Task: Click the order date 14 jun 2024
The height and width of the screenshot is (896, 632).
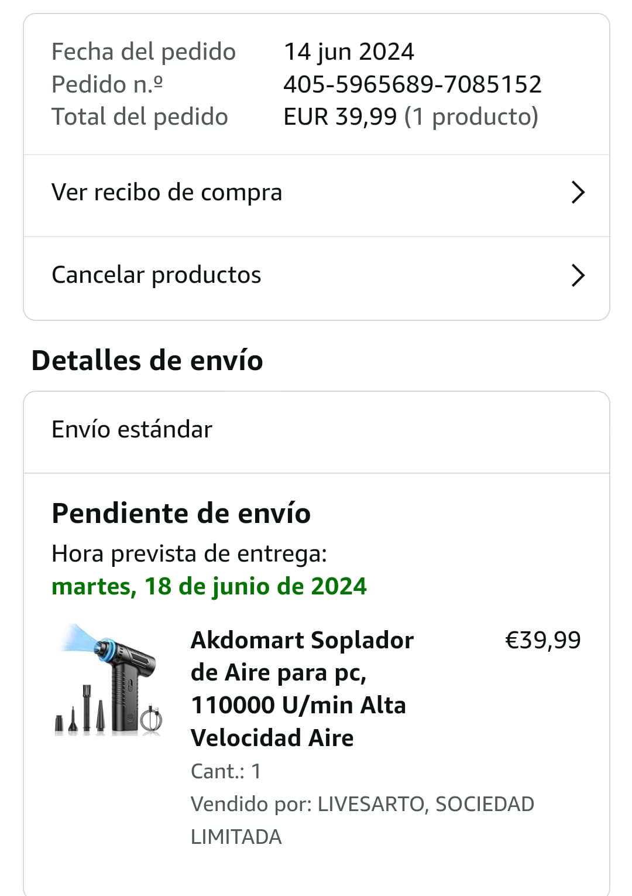Action: pos(349,52)
